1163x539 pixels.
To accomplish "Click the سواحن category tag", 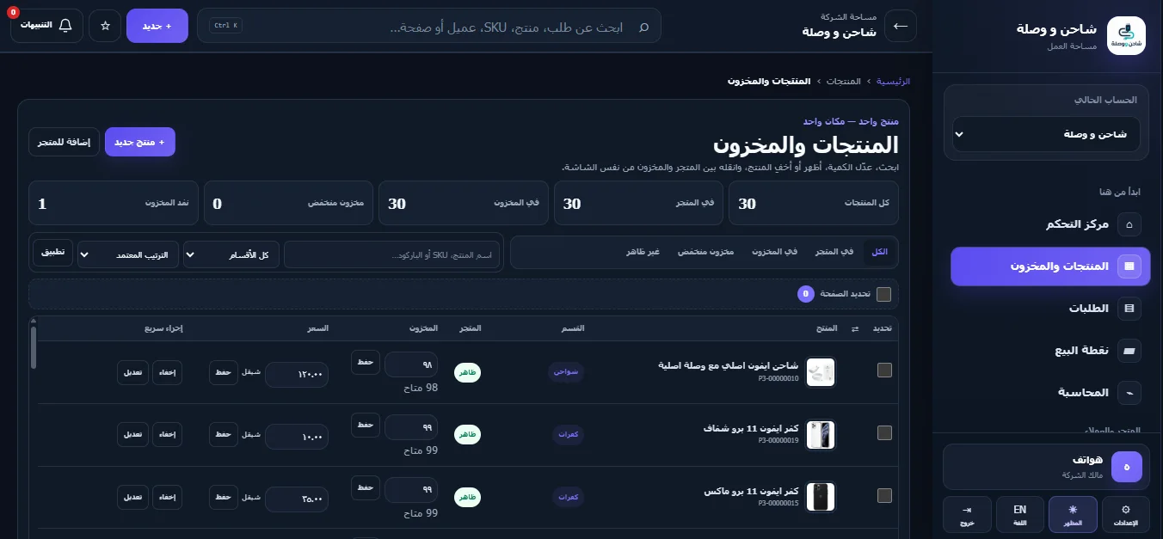I will pyautogui.click(x=567, y=372).
